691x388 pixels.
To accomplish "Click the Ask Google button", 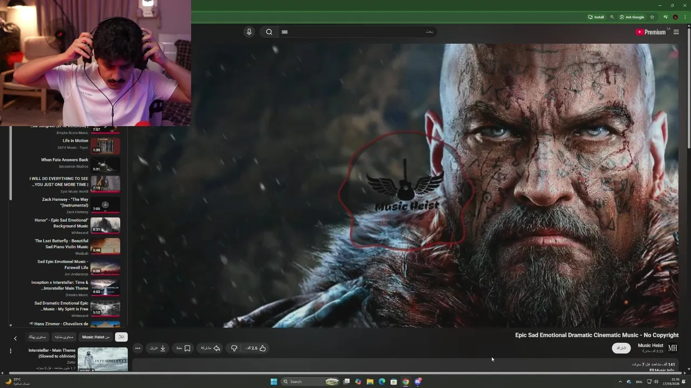I will pos(632,17).
